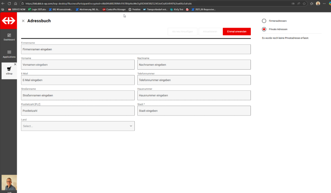Close the eShop sidebar tab
This screenshot has width=331, height=193.
(x=15, y=64)
